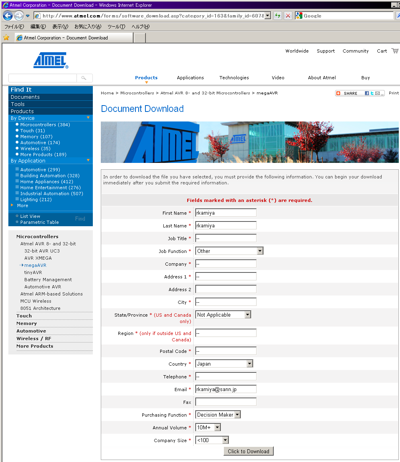400x462 pixels.
Task: Open Memory category in left list
Action: (27, 323)
